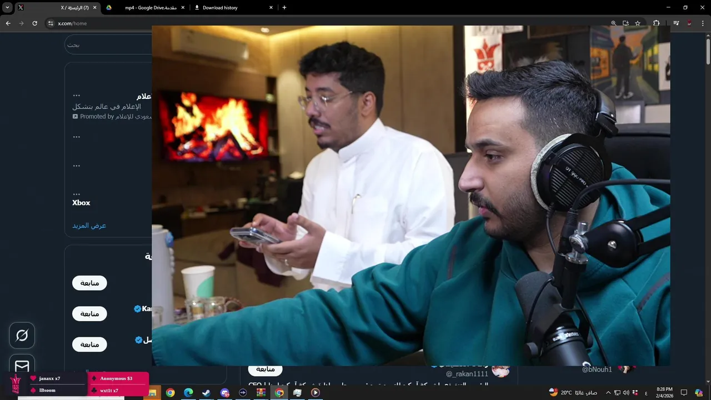Open the media player taskbar icon

coord(316,393)
